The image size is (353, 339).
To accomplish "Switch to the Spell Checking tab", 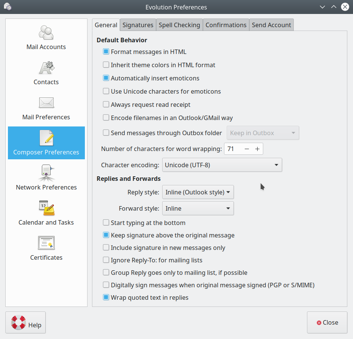I will 179,25.
